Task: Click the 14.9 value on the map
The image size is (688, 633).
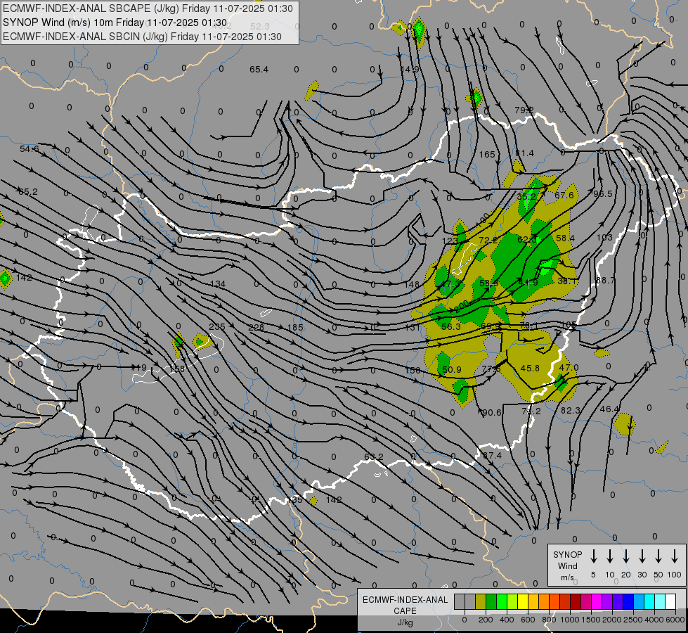Action: [410, 70]
